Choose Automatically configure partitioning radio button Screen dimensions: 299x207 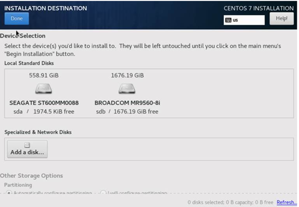[x=9, y=193]
